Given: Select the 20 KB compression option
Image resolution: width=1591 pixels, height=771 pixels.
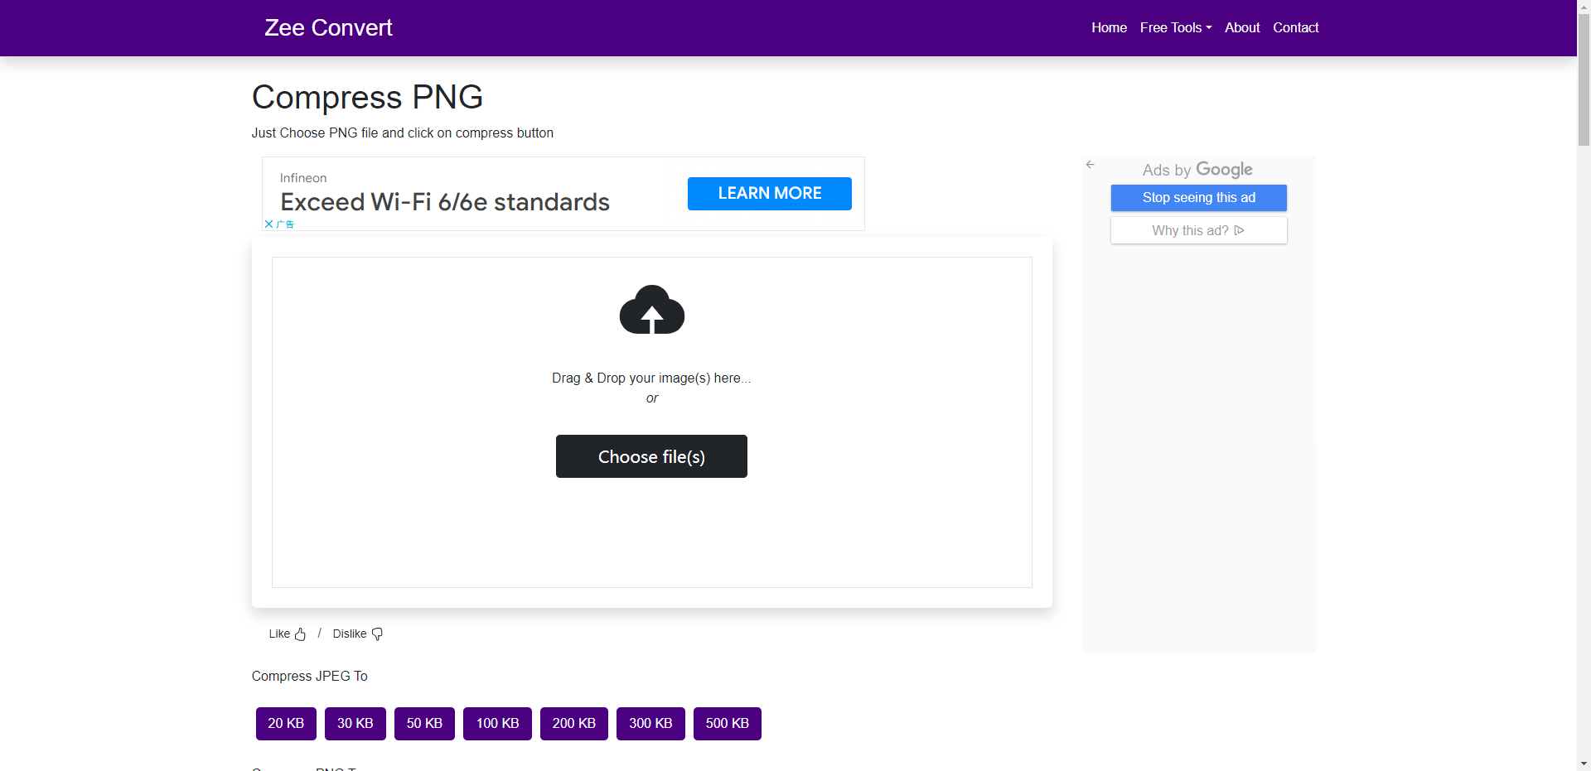Looking at the screenshot, I should coord(286,724).
